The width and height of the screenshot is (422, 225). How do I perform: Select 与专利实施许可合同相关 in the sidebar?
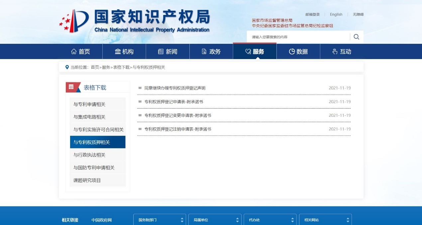98,129
